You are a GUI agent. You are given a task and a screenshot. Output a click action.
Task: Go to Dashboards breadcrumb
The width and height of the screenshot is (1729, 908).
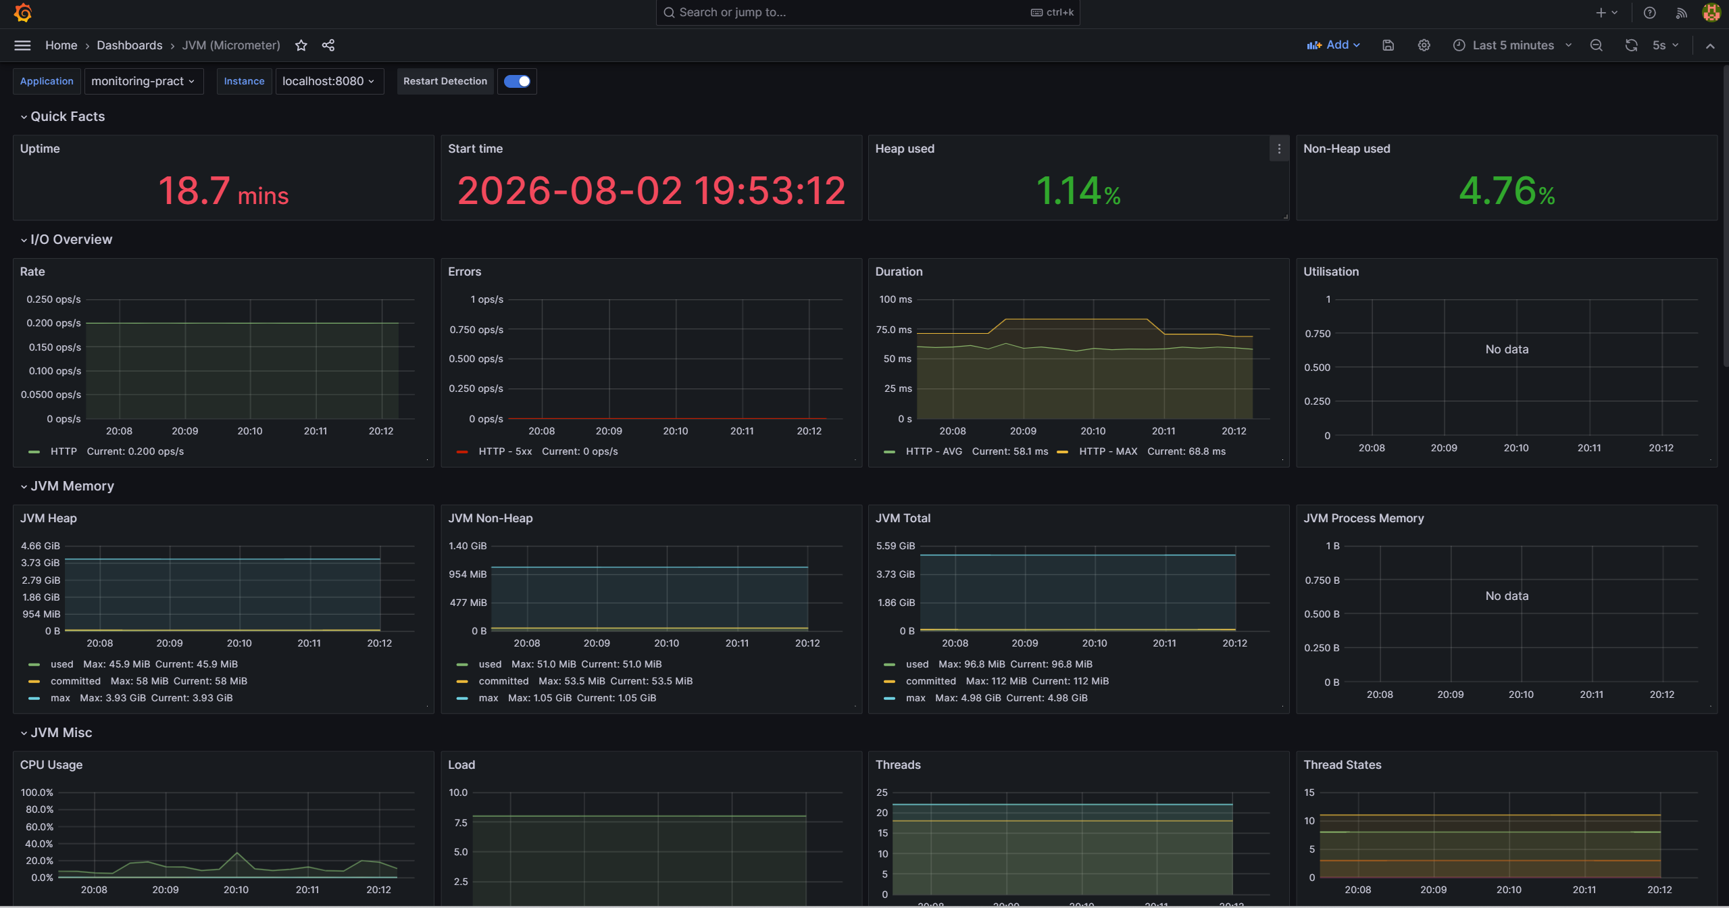[x=129, y=45]
